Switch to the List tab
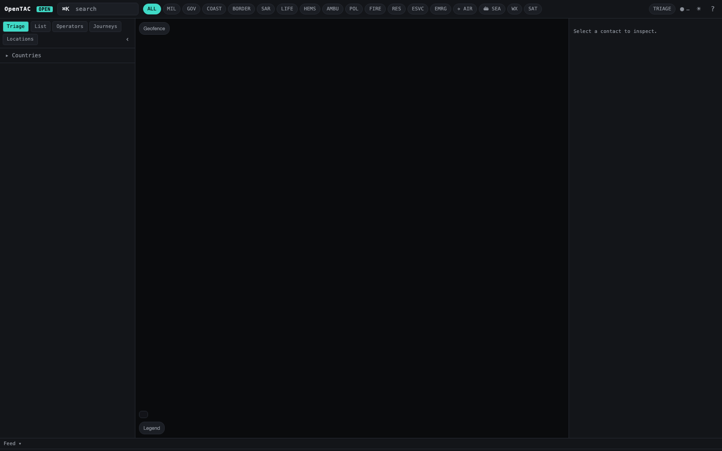 [x=41, y=27]
